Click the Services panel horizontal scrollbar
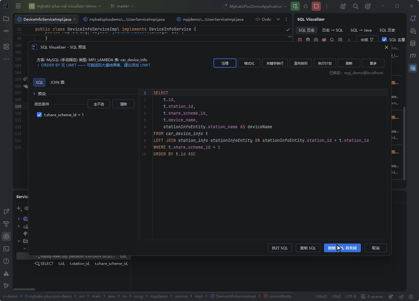The image size is (419, 301). pyautogui.click(x=24, y=289)
